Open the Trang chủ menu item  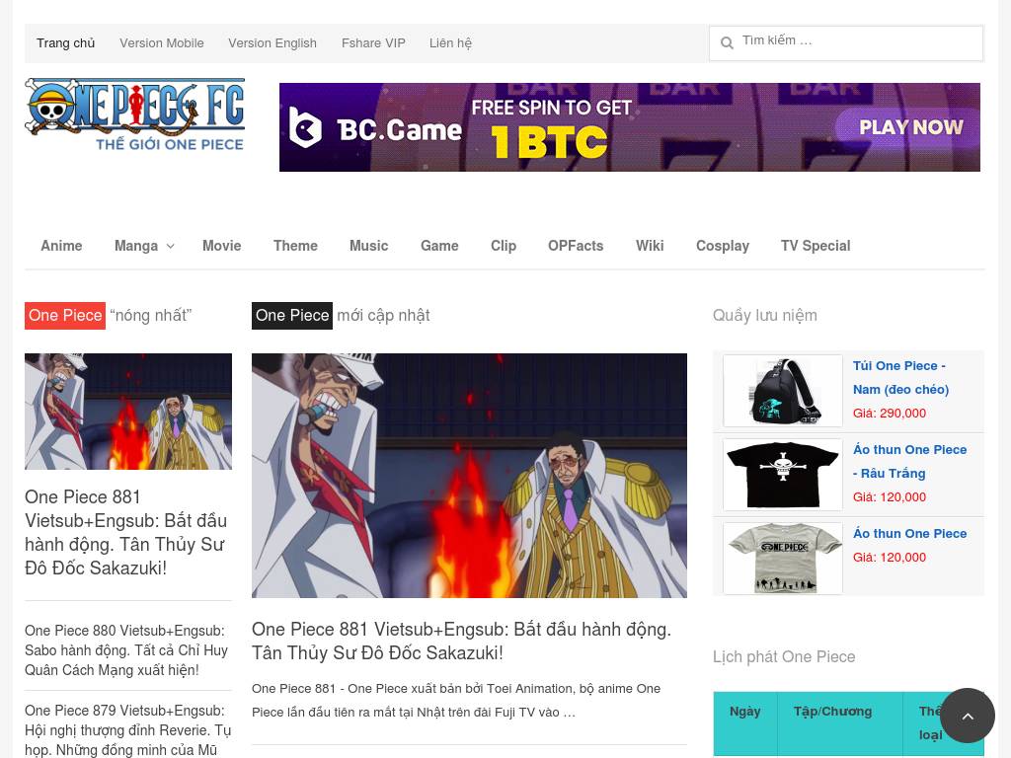click(x=66, y=43)
